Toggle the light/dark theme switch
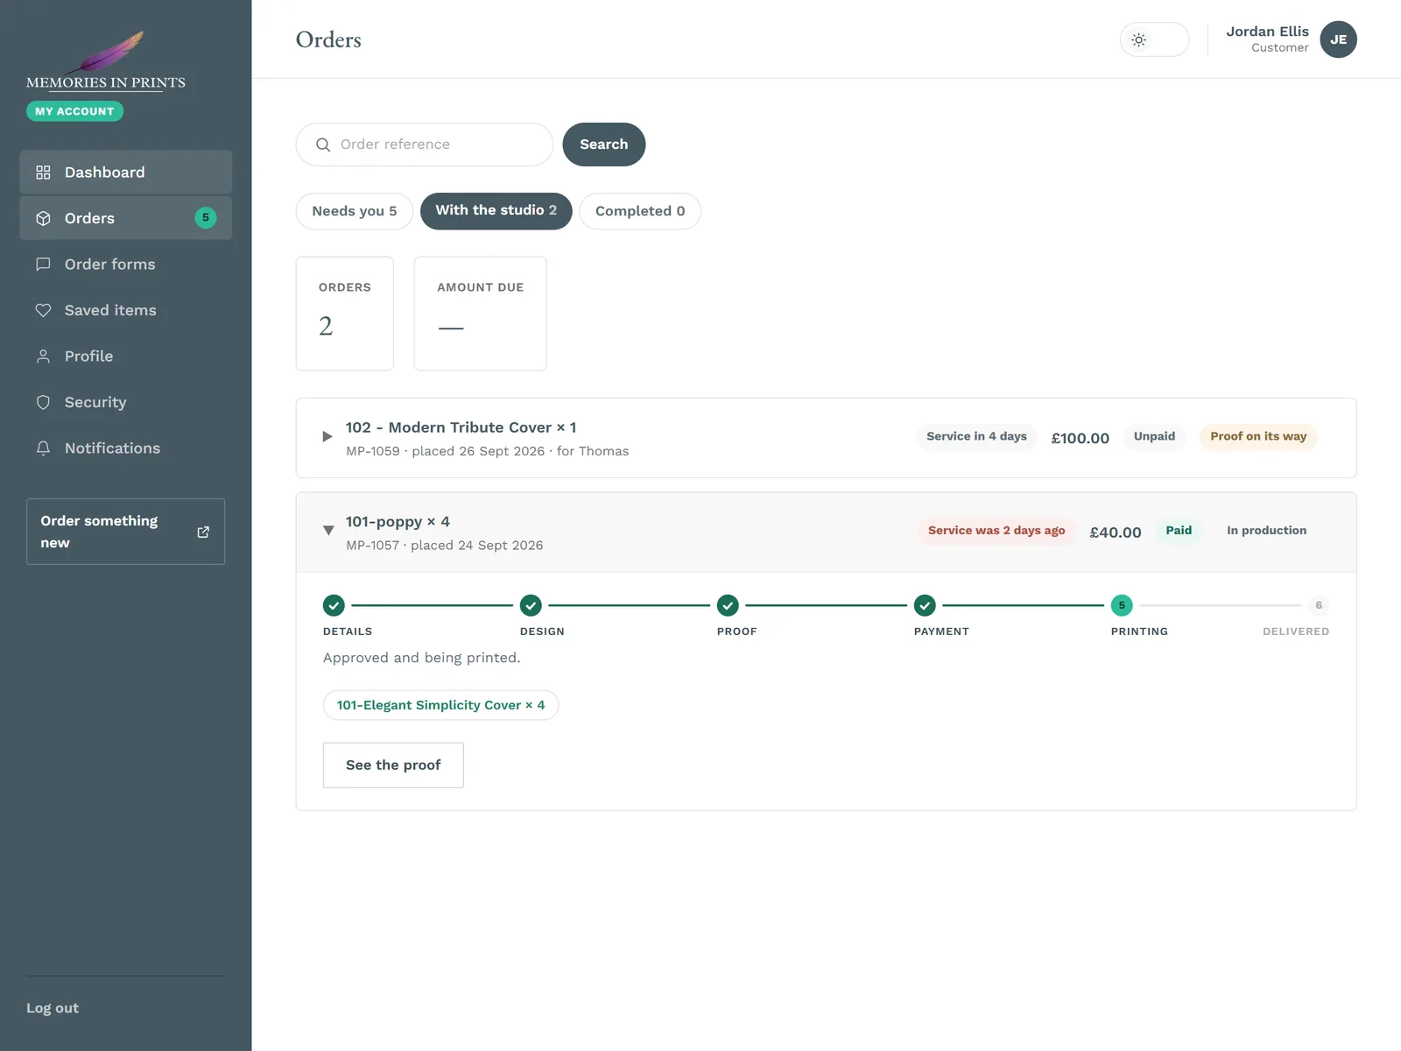 (x=1154, y=39)
